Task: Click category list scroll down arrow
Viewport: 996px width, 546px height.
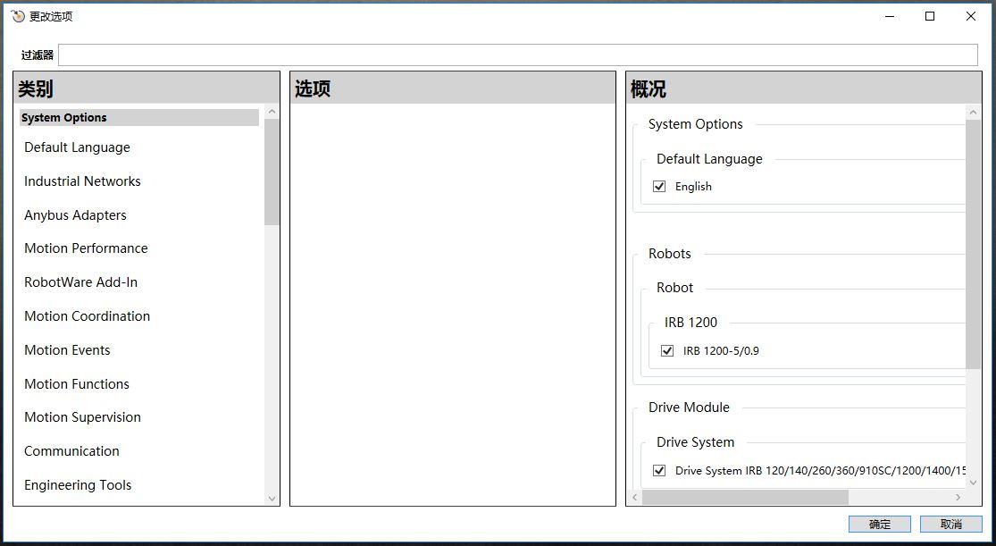Action: click(272, 499)
